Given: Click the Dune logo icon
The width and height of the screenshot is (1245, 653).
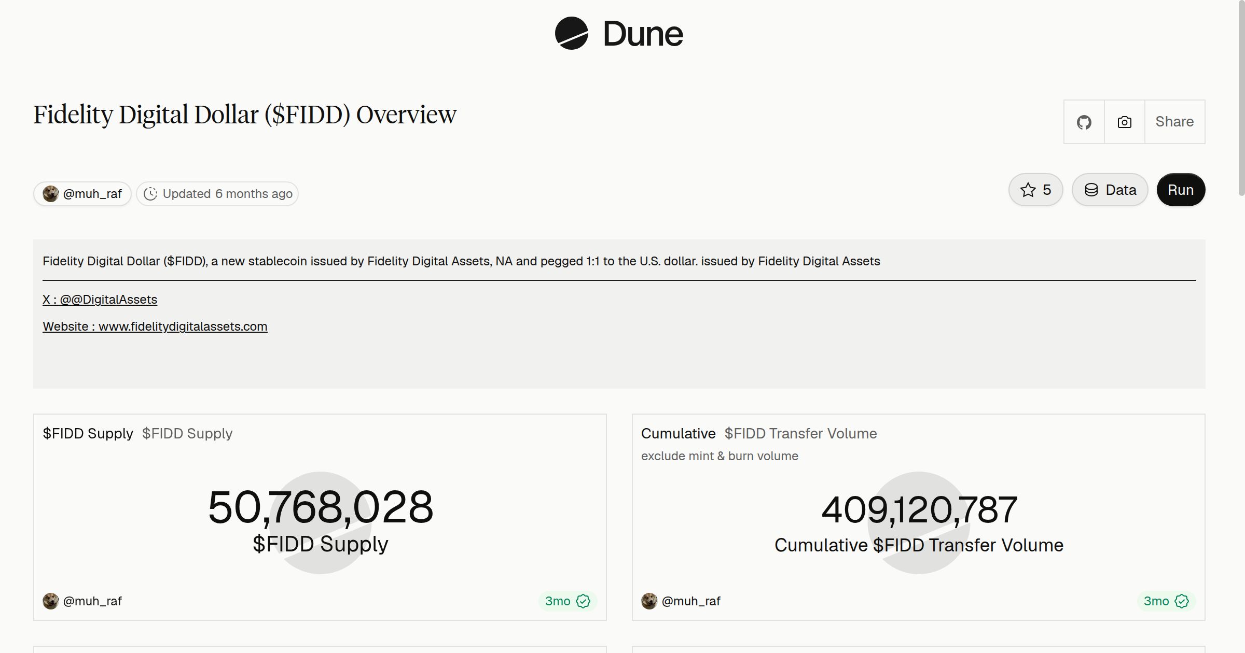Looking at the screenshot, I should [x=571, y=33].
